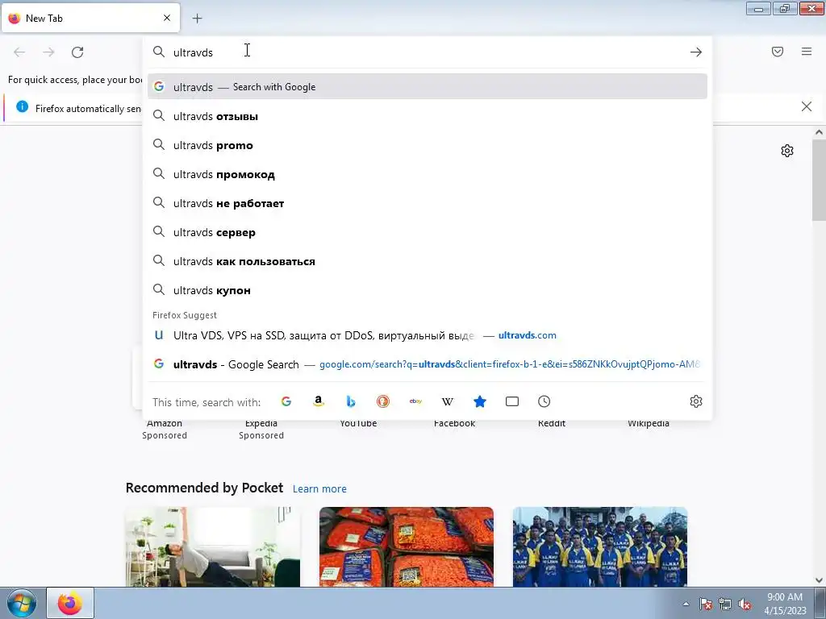Select suggestion 'ultravds как пользоваться'
826x619 pixels.
pos(428,261)
